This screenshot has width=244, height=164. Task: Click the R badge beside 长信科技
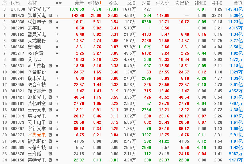pyautogui.click(x=50, y=147)
